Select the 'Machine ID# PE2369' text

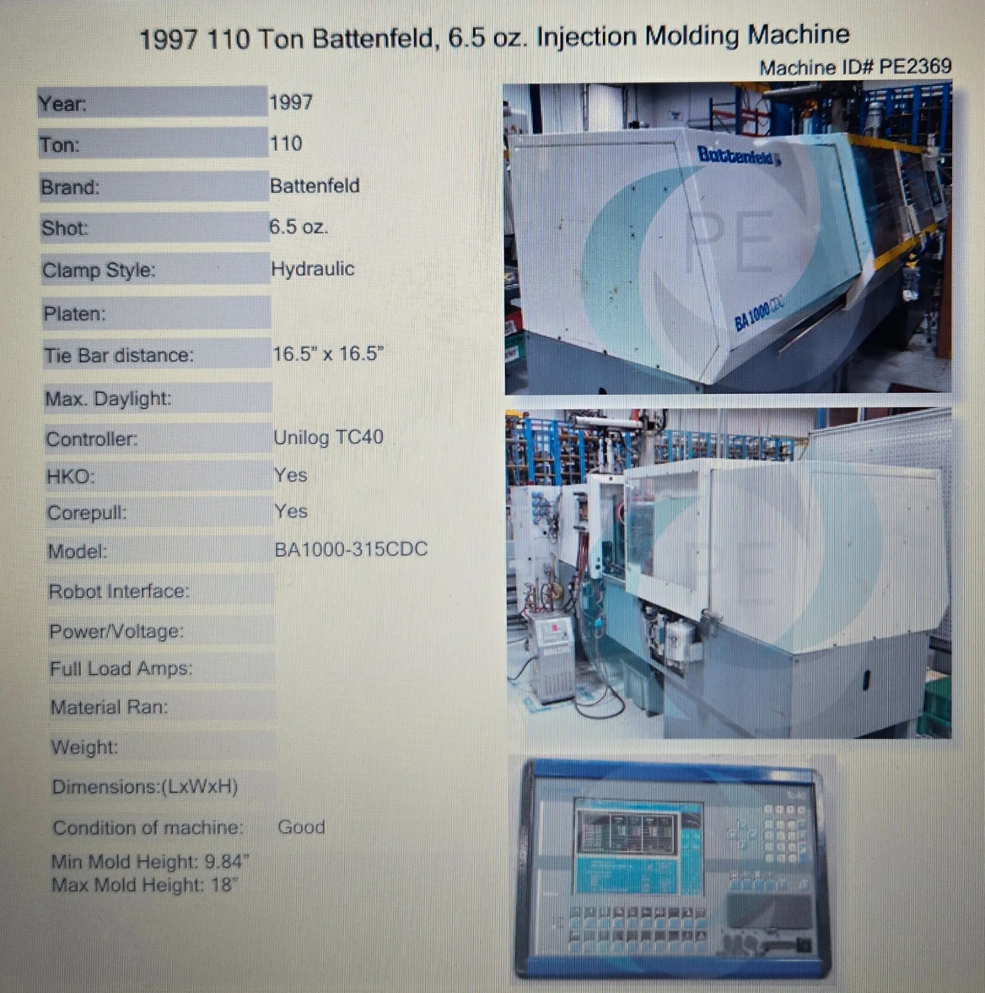coord(855,68)
